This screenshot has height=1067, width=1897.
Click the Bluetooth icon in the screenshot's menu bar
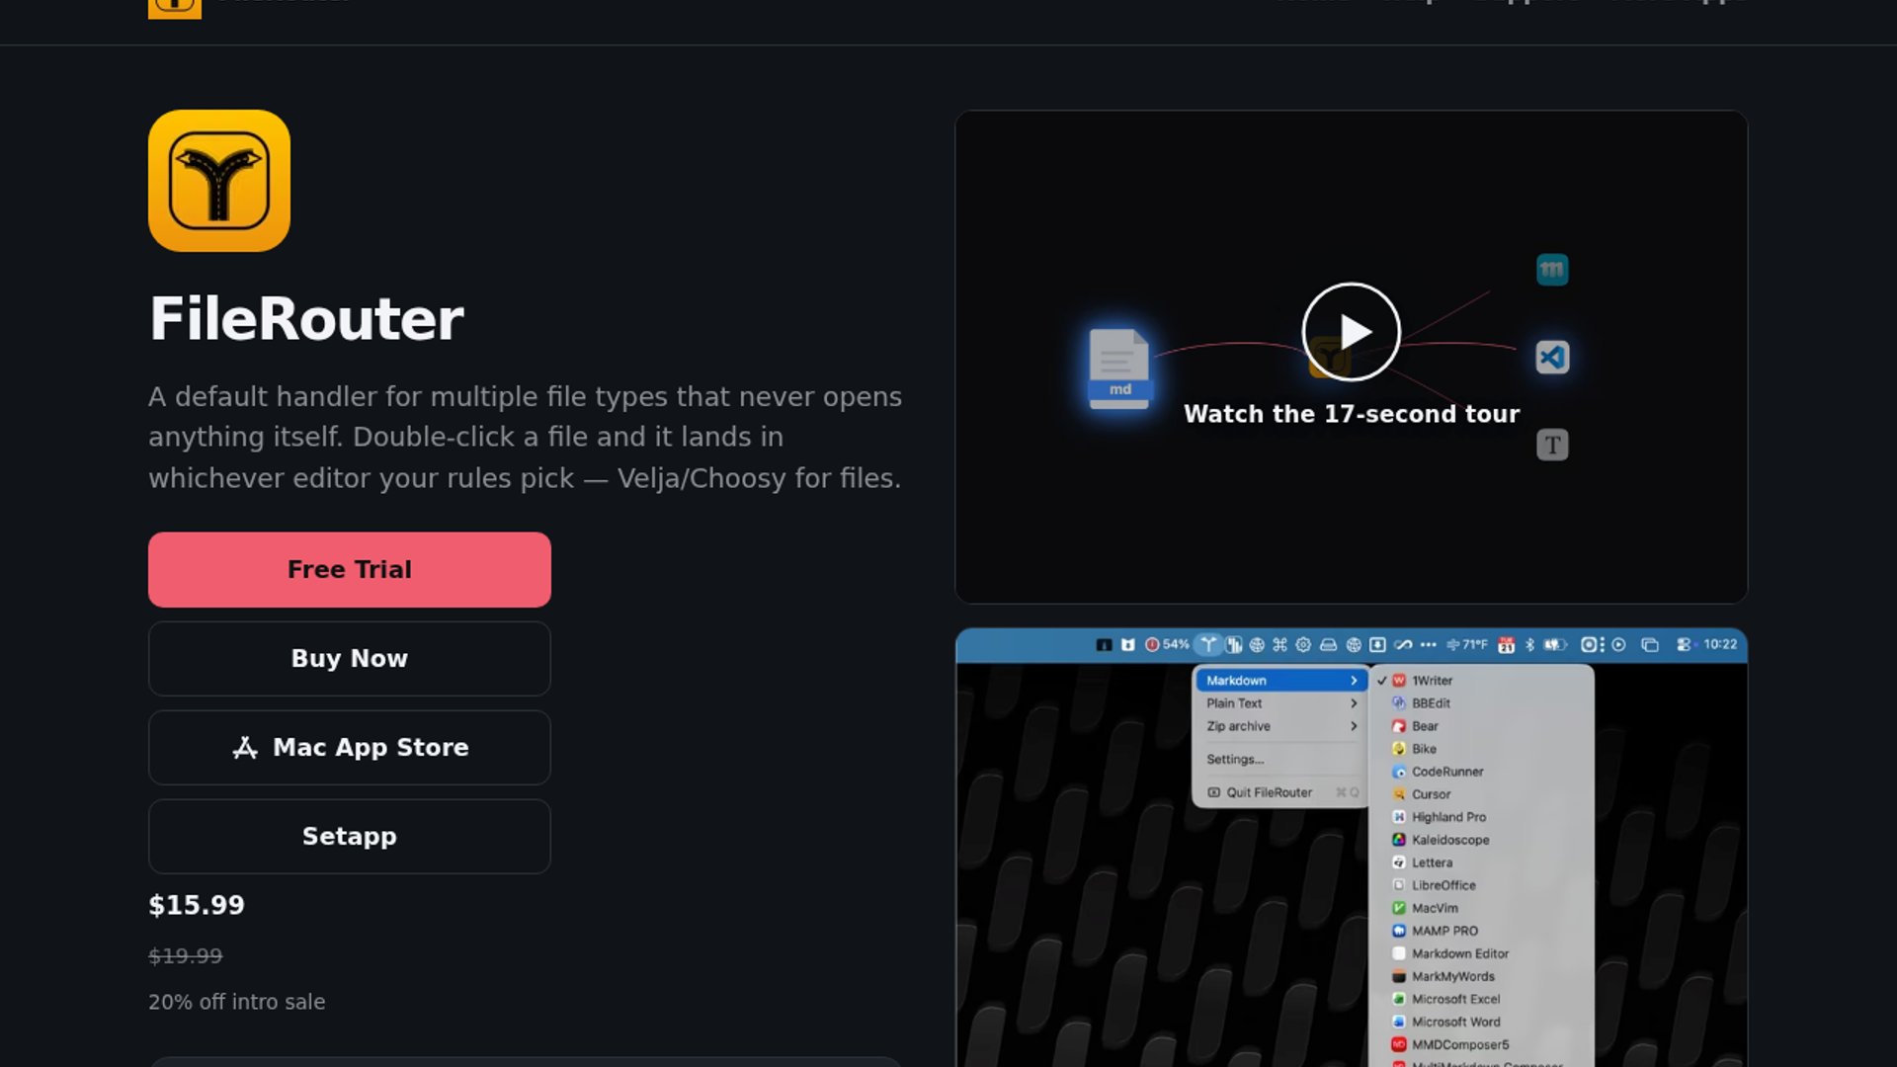point(1529,644)
